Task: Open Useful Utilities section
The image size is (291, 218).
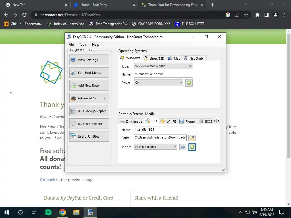Action: (x=89, y=137)
